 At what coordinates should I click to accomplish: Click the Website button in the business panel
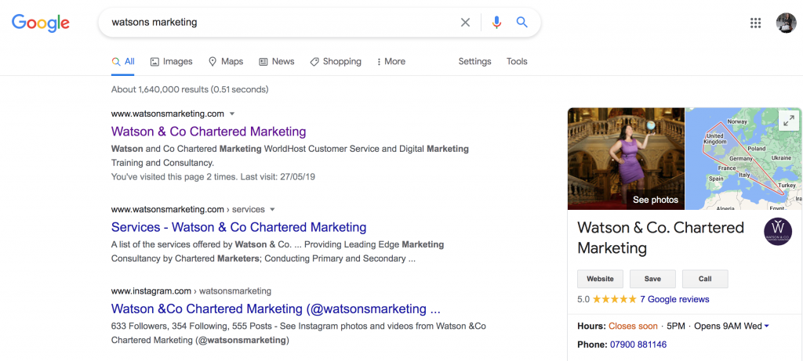coord(600,280)
